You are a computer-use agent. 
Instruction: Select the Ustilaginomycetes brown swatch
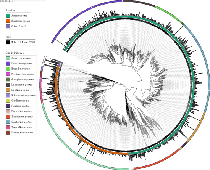point(8,133)
